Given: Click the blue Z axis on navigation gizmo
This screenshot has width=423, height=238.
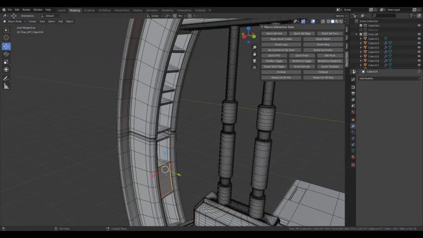Looking at the screenshot, I should [249, 29].
